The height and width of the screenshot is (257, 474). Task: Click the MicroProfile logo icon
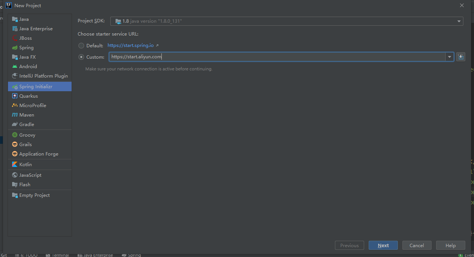pos(15,105)
